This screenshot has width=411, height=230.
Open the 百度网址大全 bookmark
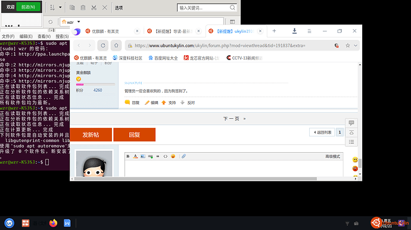(163, 58)
